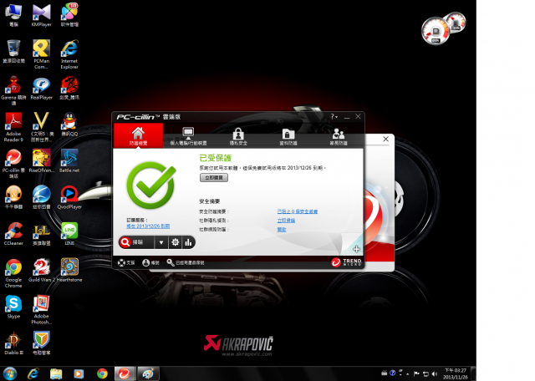Select the Adobe Photoshop desktop shortcut
The image size is (535, 381).
41,310
